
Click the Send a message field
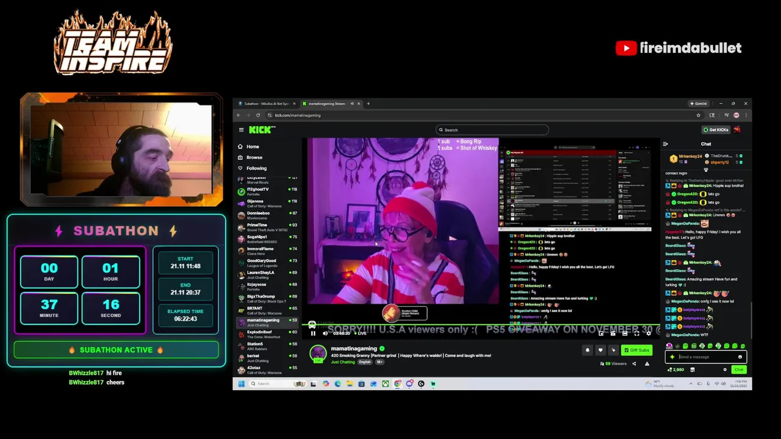click(706, 357)
